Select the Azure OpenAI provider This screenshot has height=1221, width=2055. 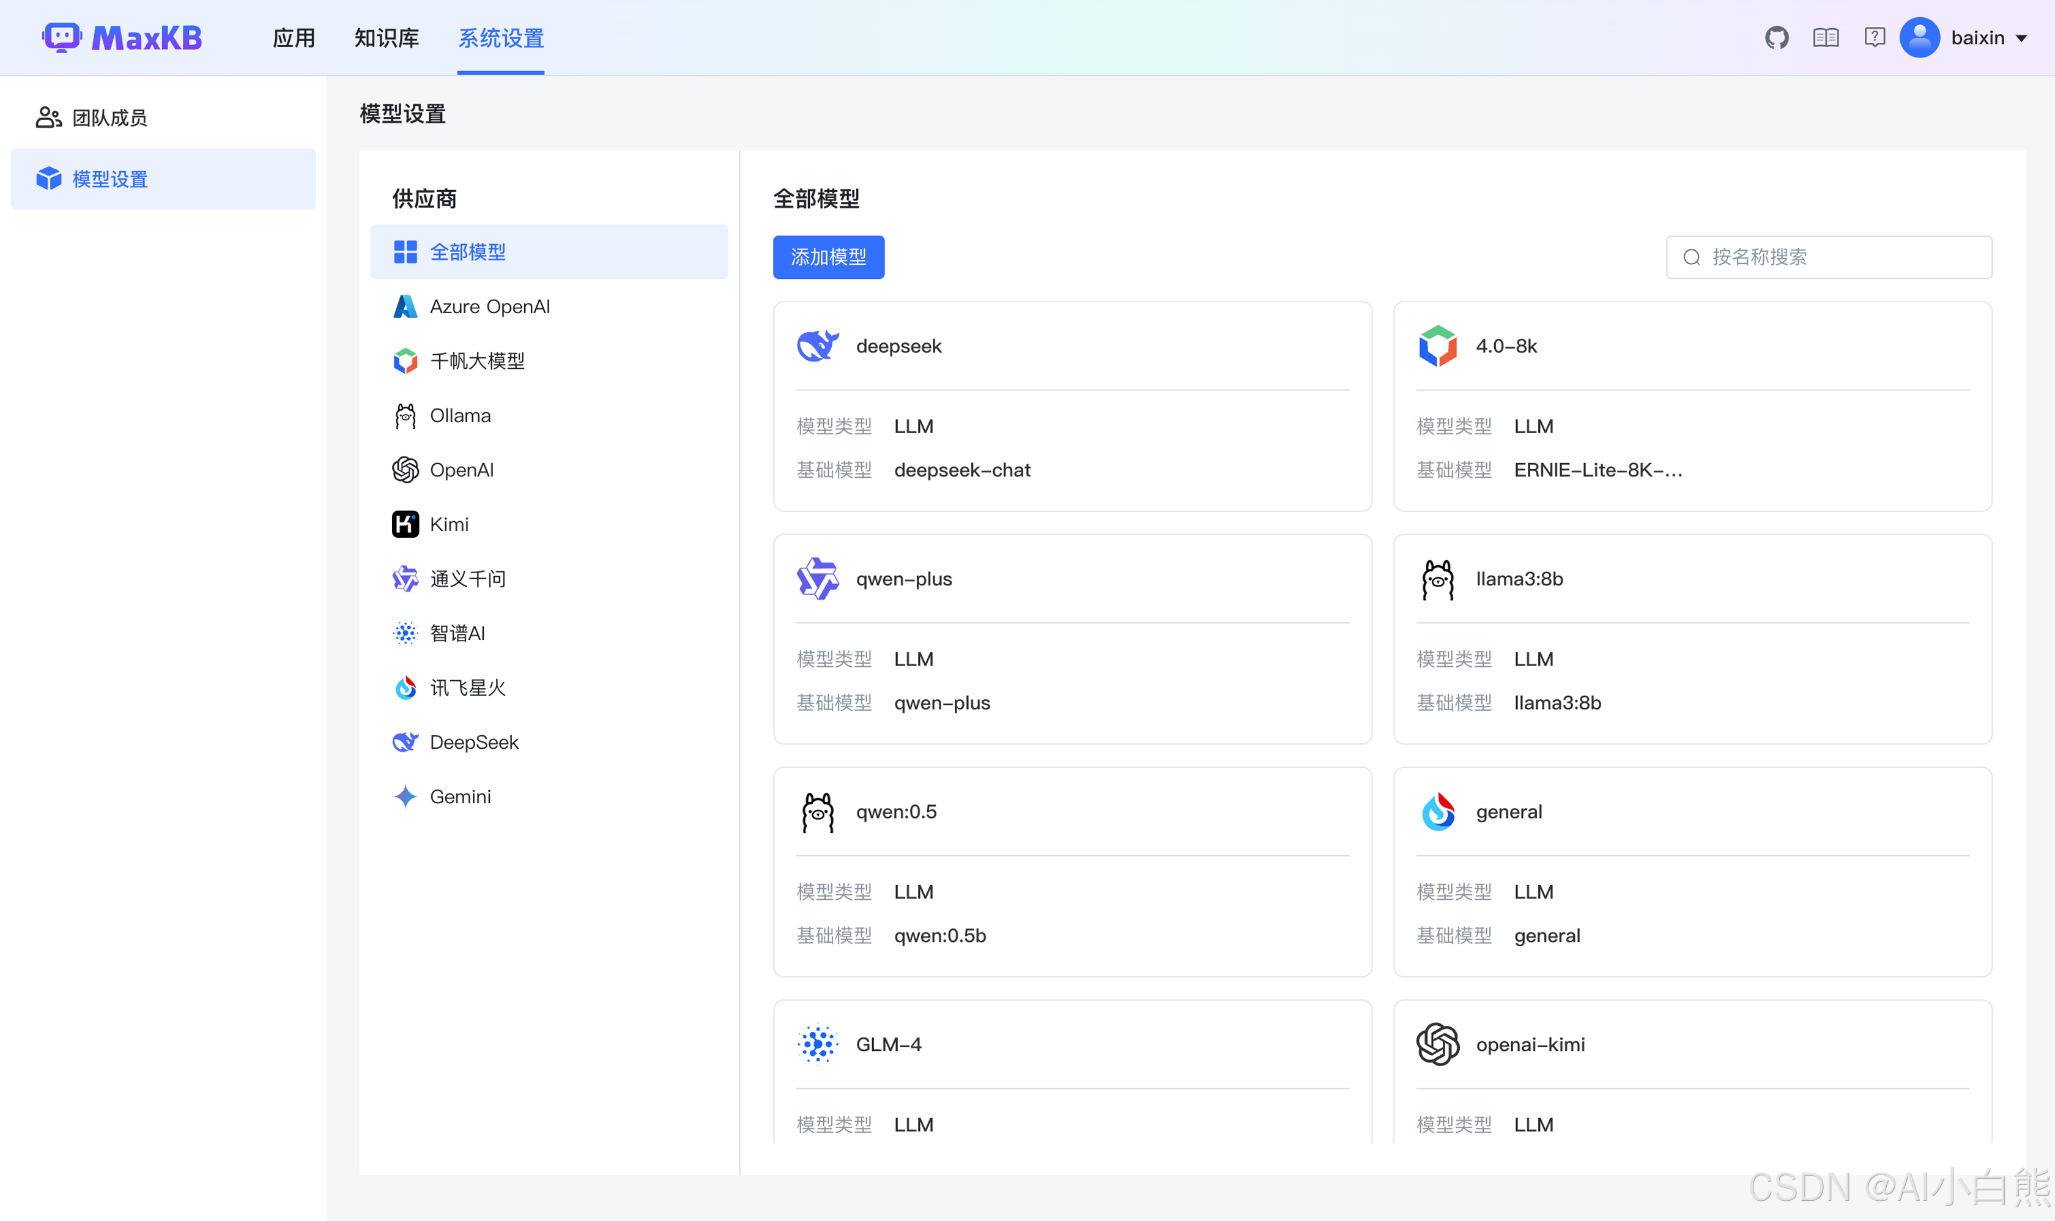pyautogui.click(x=491, y=306)
